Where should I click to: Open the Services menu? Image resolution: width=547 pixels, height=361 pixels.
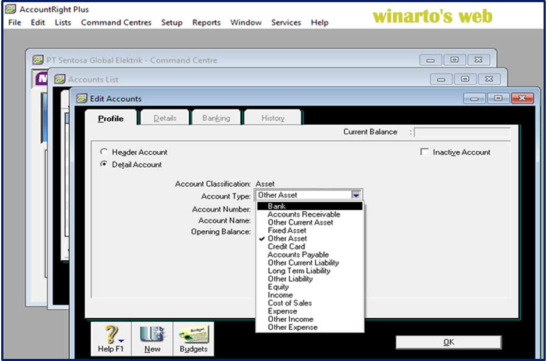[x=286, y=23]
